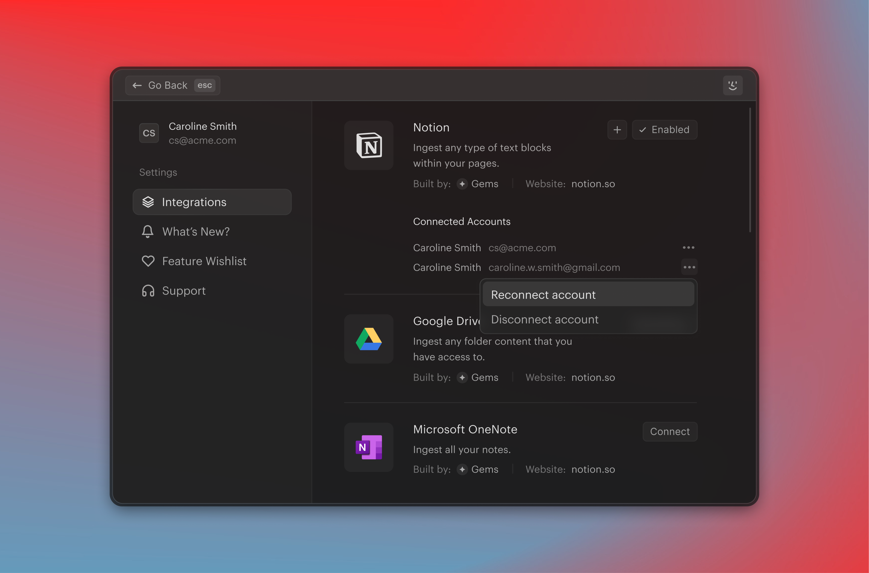Connect Microsoft OneNote integration
This screenshot has width=869, height=573.
click(670, 432)
